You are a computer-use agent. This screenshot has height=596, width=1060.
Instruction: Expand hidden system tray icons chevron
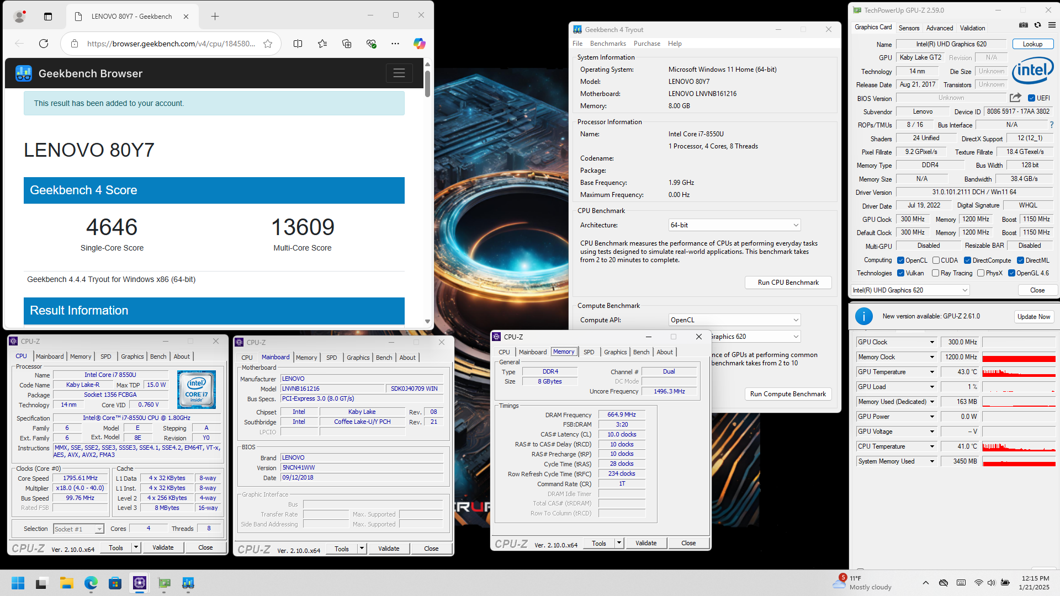click(x=926, y=583)
